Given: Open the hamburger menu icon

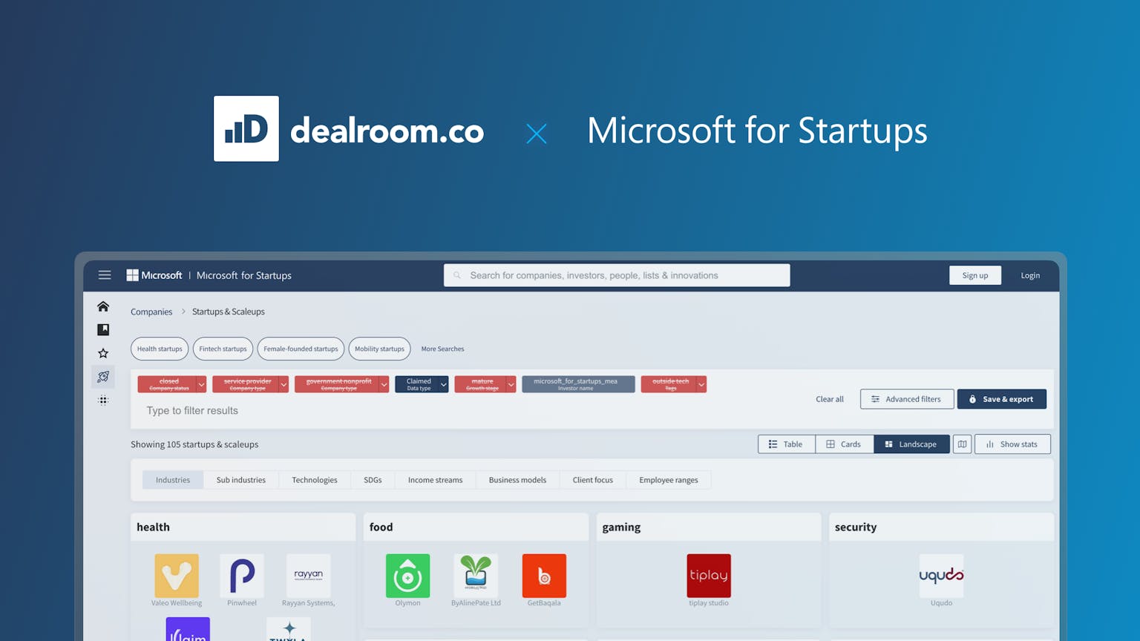Looking at the screenshot, I should pos(105,275).
